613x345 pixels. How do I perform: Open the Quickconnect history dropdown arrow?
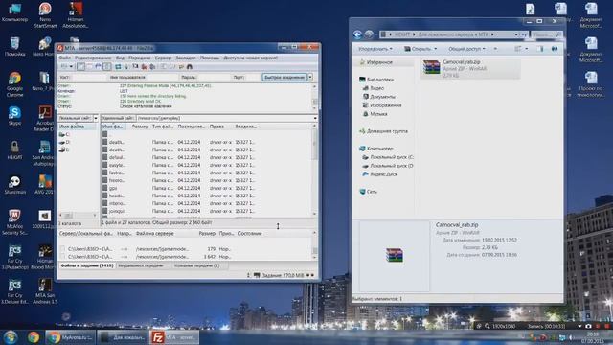pyautogui.click(x=310, y=77)
